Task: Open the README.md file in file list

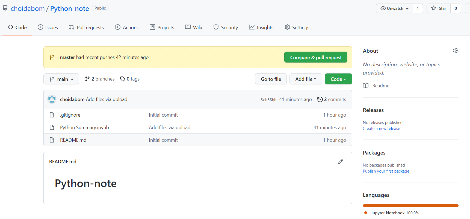Action: (x=73, y=140)
